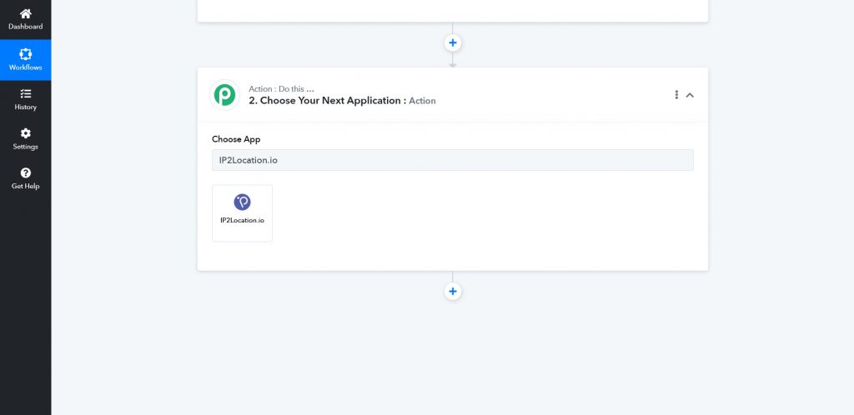Go to Dashboard via sidebar label
The image size is (854, 415).
tap(25, 27)
